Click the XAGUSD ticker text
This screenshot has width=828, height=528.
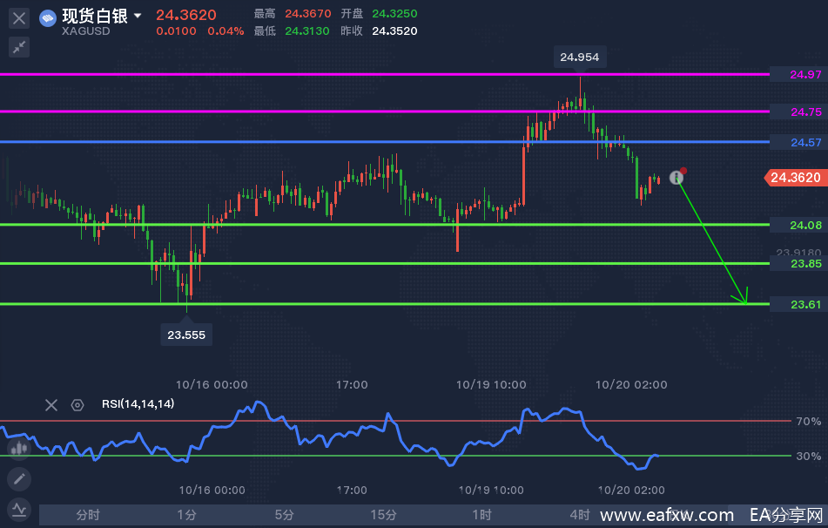[x=85, y=31]
